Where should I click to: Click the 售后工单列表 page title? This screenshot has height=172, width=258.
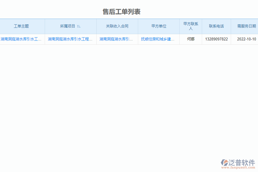click(x=122, y=11)
